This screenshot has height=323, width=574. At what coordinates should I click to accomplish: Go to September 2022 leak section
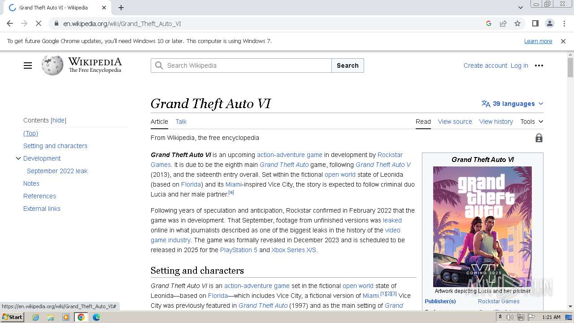point(57,171)
